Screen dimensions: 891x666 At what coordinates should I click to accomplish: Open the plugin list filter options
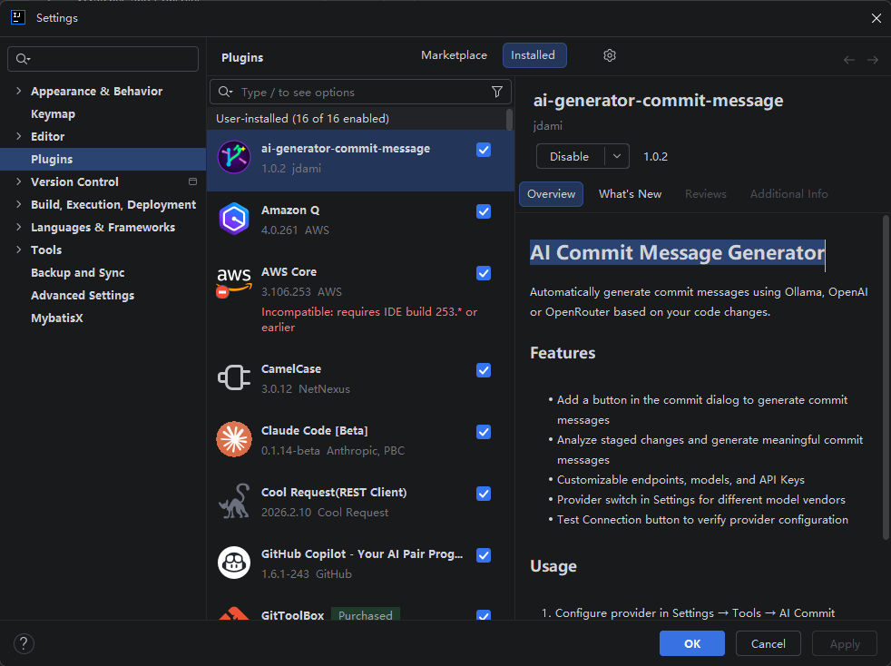[x=496, y=92]
